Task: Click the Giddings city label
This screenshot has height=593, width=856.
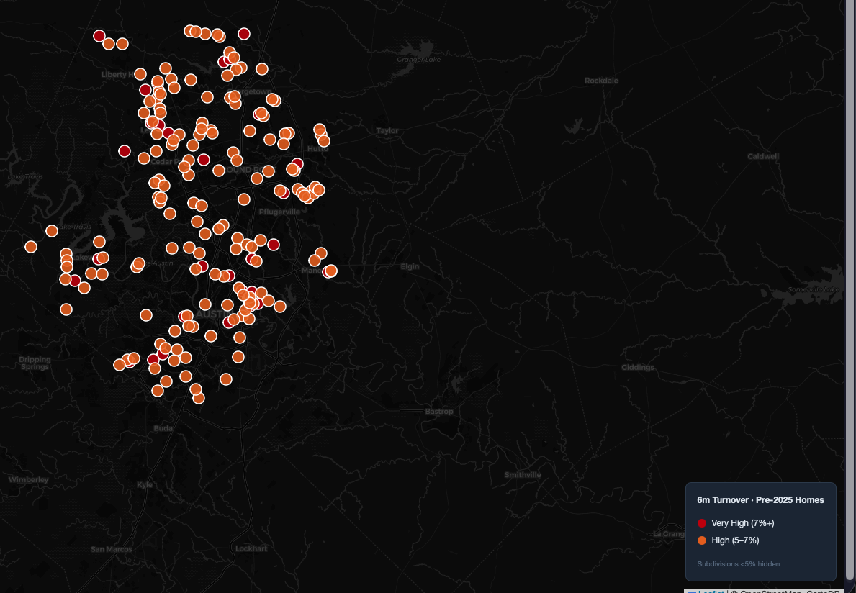Action: pos(637,368)
